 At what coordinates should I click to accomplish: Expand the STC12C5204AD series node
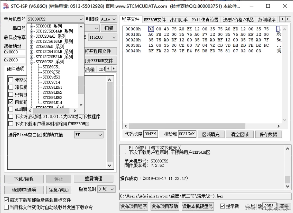pos(31,31)
